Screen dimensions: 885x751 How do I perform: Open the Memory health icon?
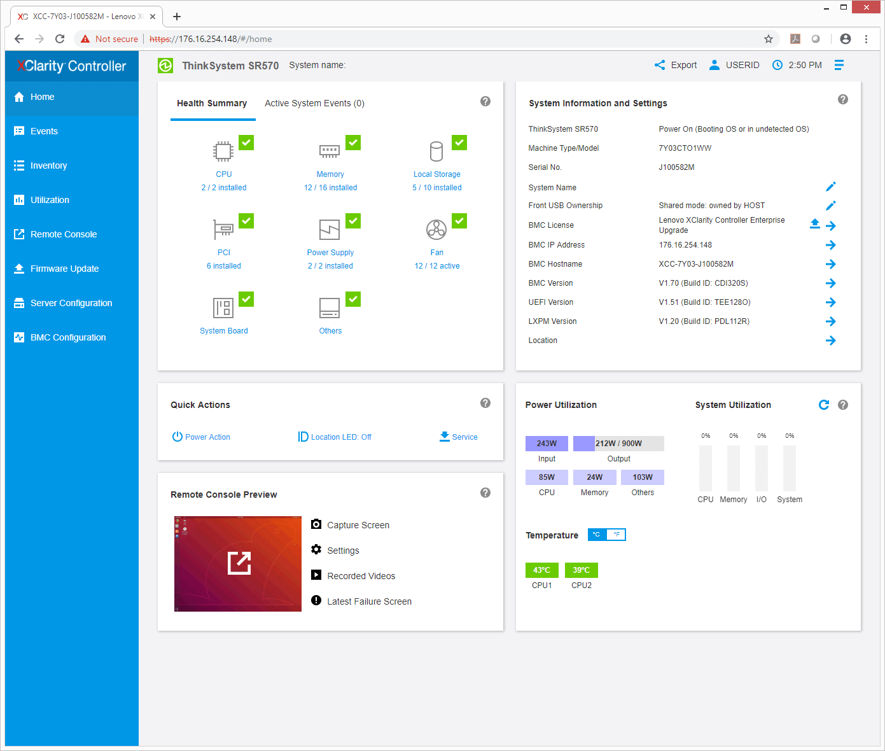pyautogui.click(x=330, y=151)
